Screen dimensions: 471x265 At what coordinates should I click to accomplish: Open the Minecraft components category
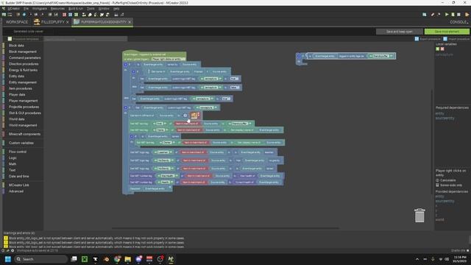[24, 134]
